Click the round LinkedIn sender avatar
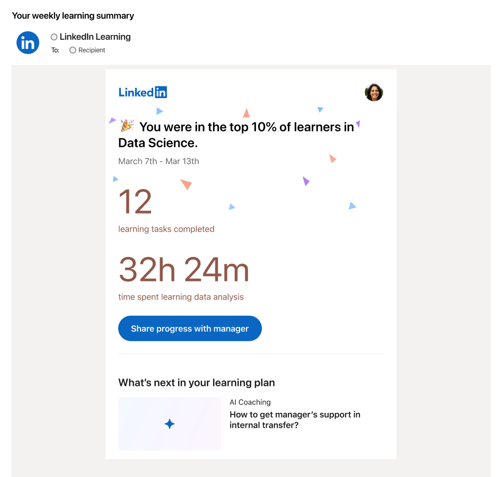The width and height of the screenshot is (502, 477). (28, 42)
